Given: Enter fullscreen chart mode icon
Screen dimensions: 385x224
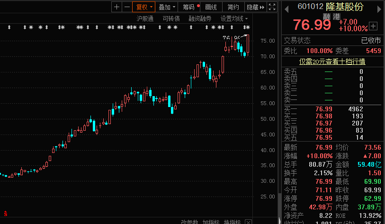Looking at the screenshot, I should point(272,7).
